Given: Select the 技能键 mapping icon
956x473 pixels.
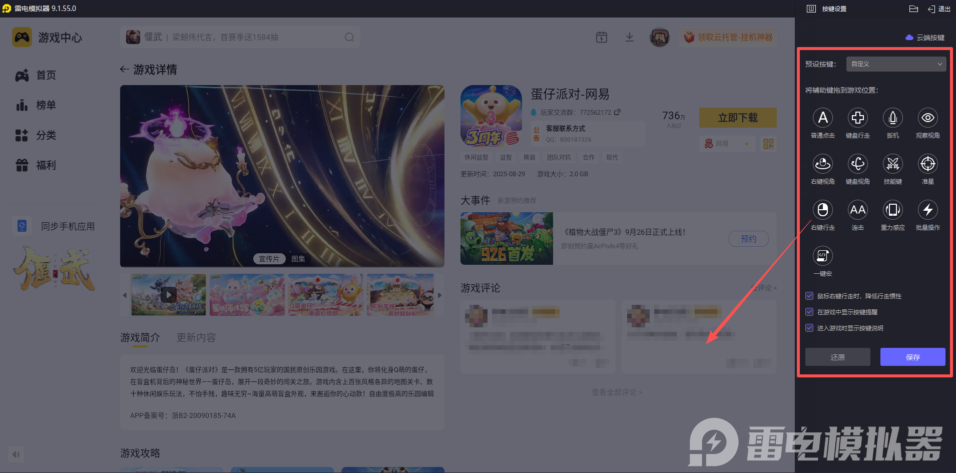Looking at the screenshot, I should (x=892, y=164).
